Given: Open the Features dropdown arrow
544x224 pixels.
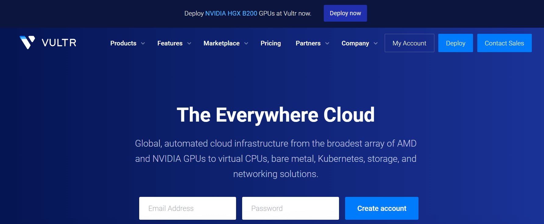Looking at the screenshot, I should tap(189, 44).
